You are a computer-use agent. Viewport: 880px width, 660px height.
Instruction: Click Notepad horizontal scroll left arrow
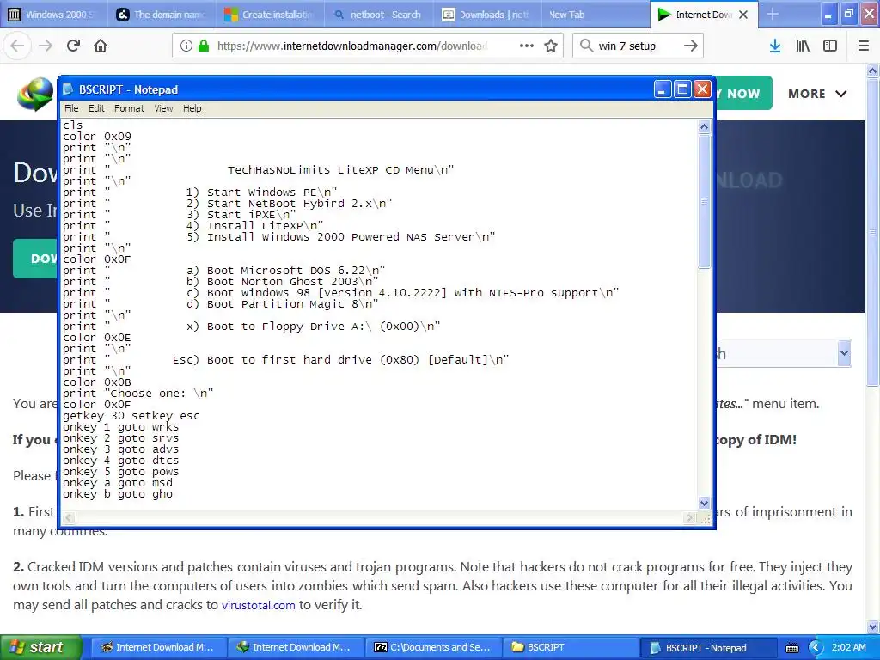(68, 517)
